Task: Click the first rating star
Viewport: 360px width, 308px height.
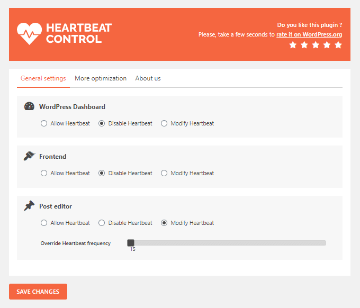Action: point(293,45)
